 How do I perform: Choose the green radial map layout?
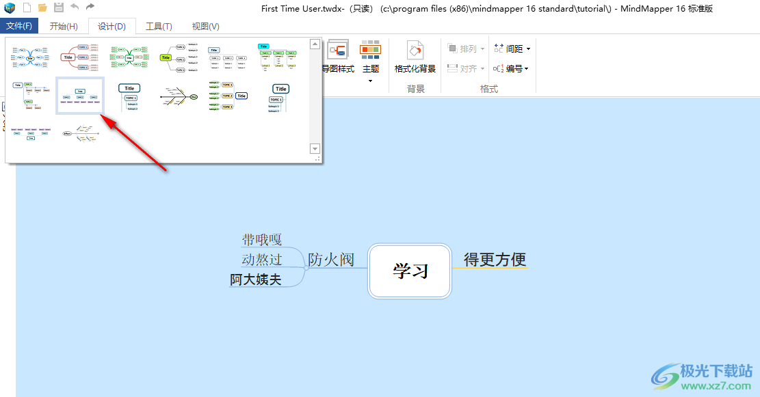[129, 57]
